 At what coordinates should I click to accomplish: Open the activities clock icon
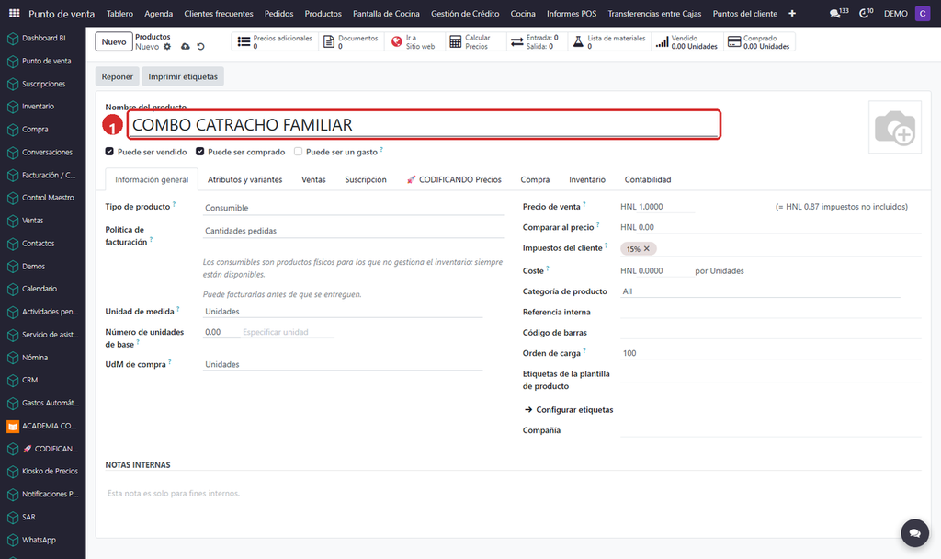point(866,13)
